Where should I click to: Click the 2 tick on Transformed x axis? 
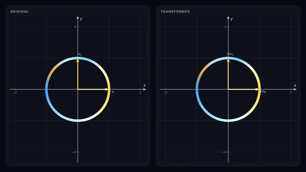pos(291,92)
